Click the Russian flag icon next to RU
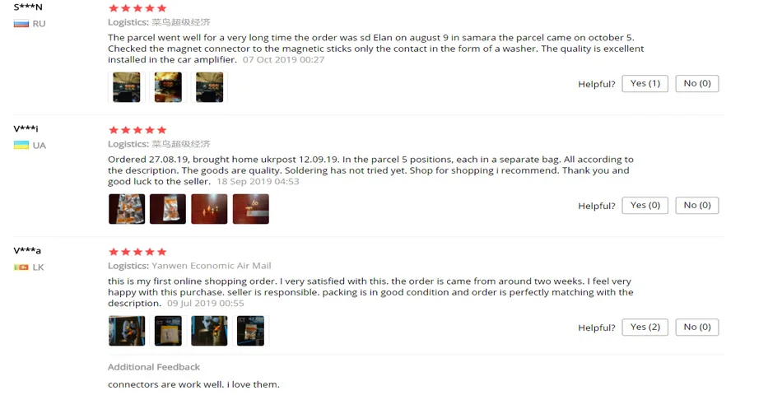 click(21, 23)
